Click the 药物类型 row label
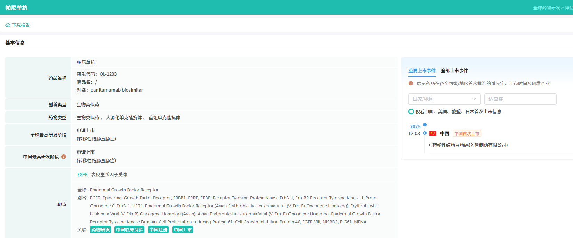 coord(57,117)
